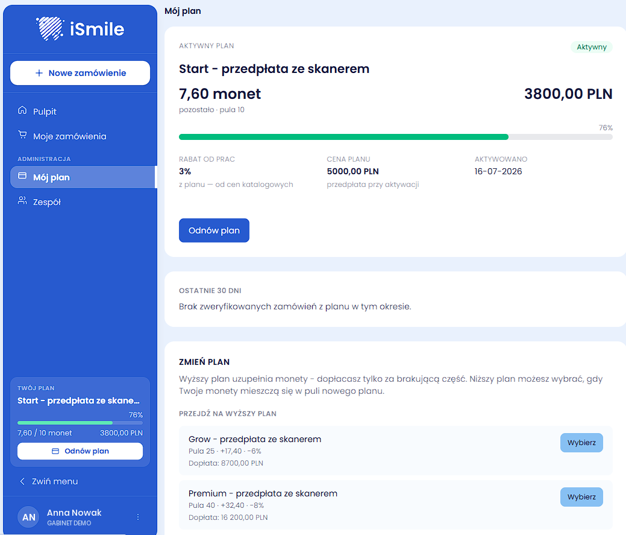Click the Dopłata: 8700,00 PLN text
The image size is (626, 535).
click(226, 463)
